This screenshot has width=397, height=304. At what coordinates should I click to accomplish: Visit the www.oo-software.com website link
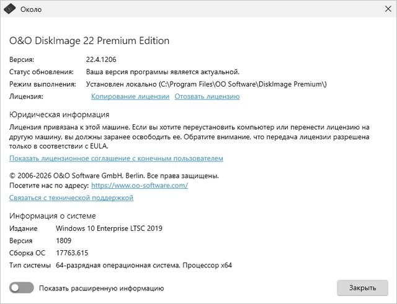click(140, 185)
